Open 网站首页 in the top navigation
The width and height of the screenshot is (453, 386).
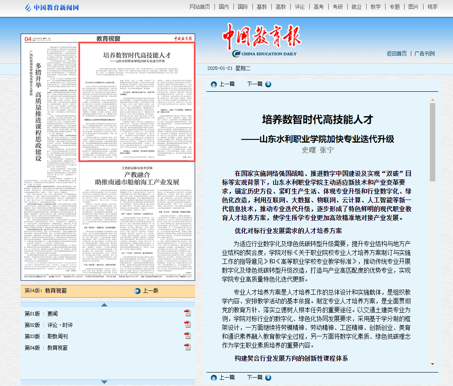click(200, 7)
